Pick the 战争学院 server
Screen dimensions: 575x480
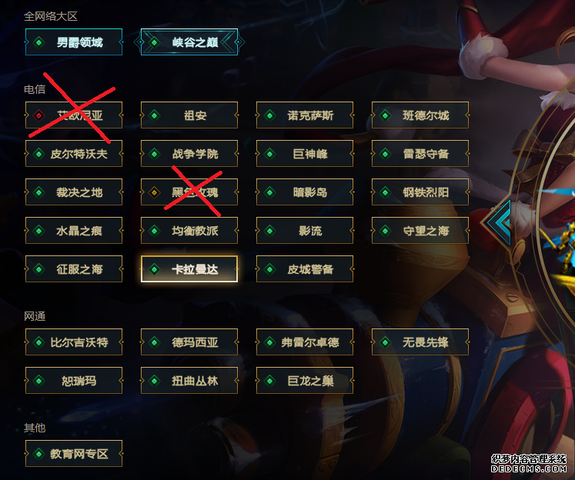coord(189,154)
